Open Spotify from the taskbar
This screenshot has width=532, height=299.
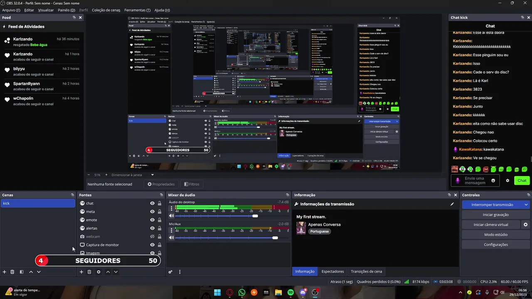pyautogui.click(x=291, y=292)
